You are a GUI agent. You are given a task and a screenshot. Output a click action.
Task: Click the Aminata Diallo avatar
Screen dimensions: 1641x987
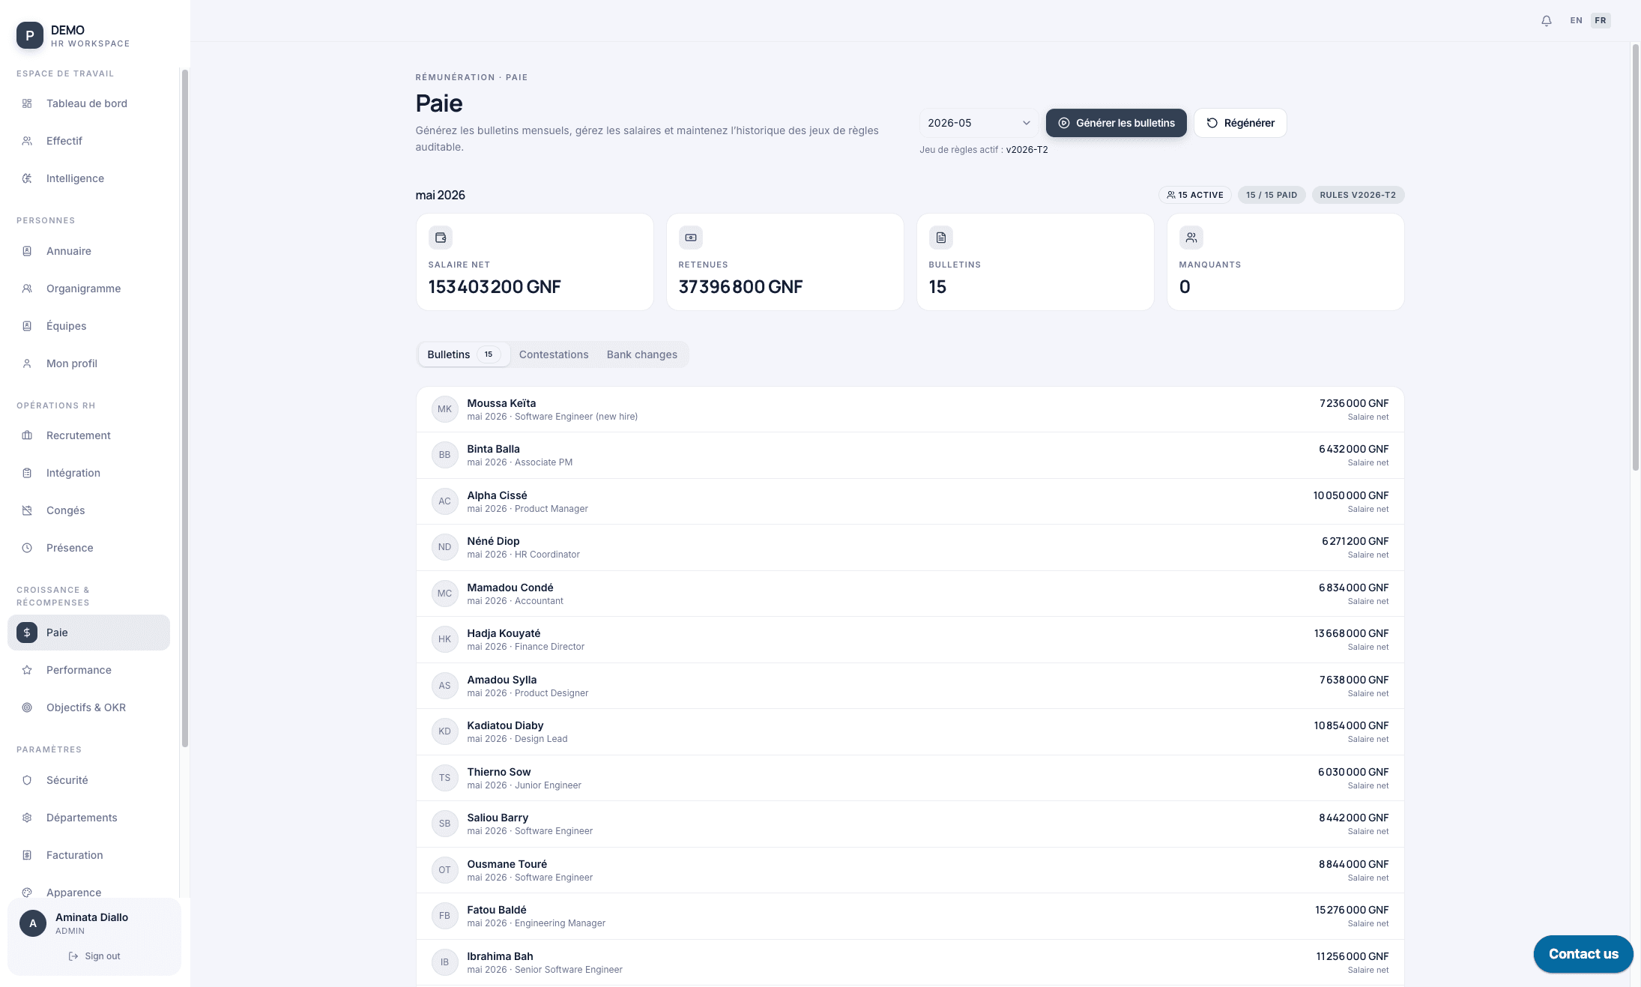[33, 923]
